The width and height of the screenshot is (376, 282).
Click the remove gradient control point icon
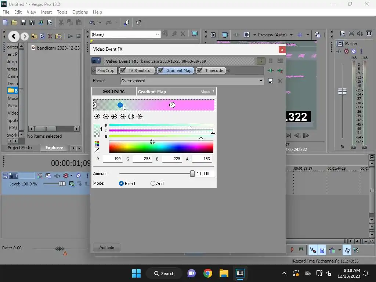[105, 116]
